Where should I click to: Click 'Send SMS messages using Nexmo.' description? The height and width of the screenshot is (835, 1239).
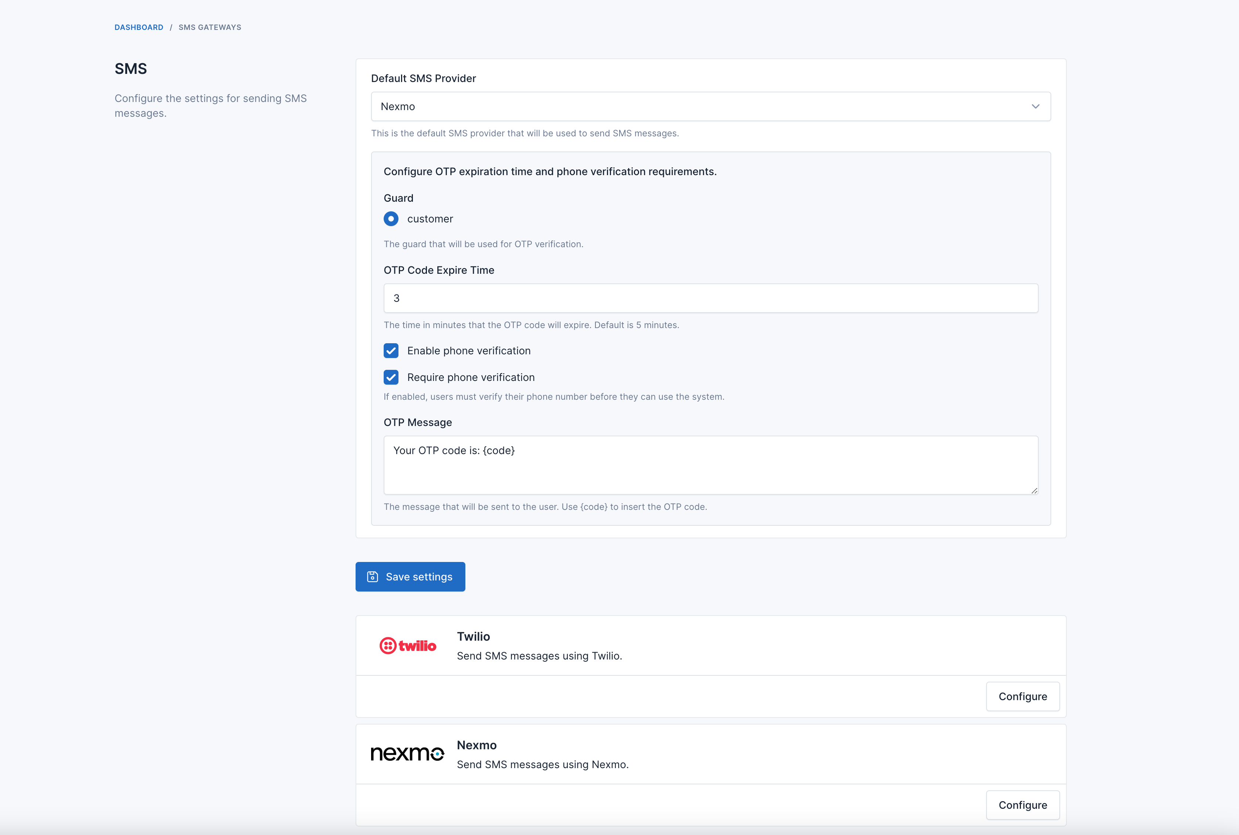coord(542,765)
